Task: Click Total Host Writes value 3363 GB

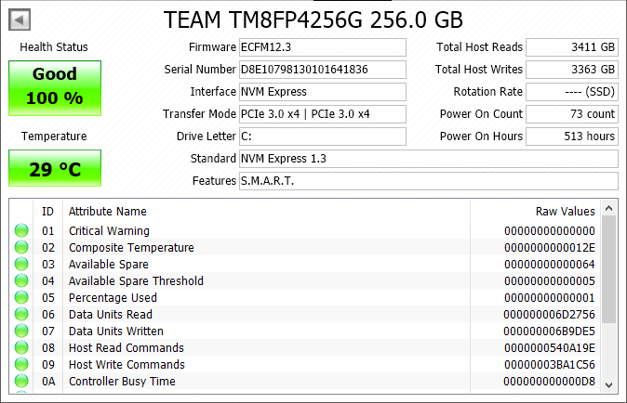Action: (572, 70)
